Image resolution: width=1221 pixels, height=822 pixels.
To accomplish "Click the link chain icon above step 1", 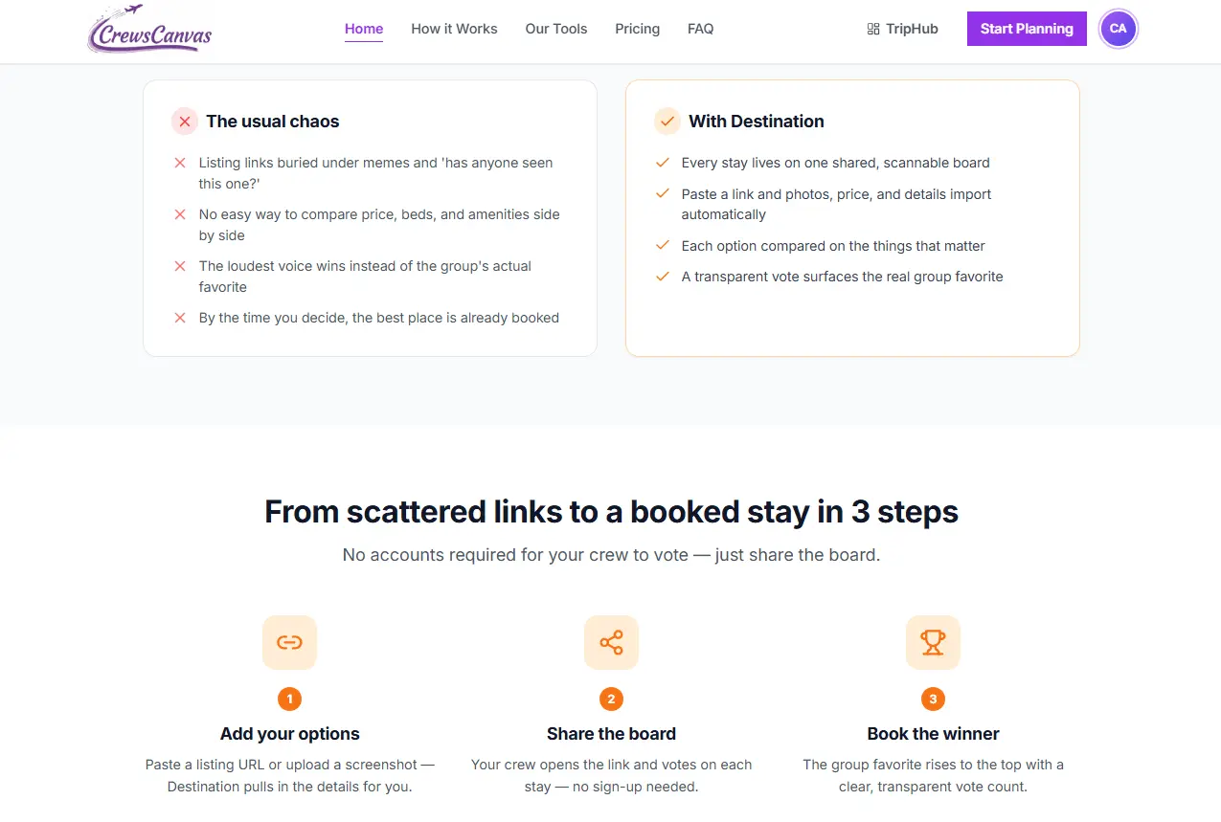I will tap(289, 642).
